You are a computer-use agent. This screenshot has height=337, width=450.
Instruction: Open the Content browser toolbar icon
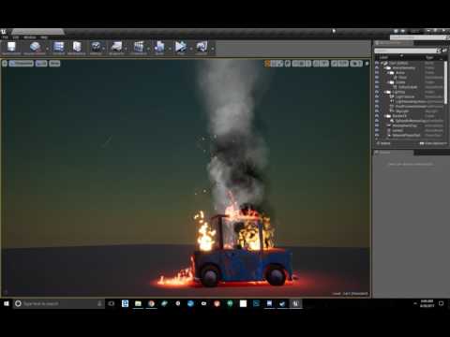click(x=58, y=48)
